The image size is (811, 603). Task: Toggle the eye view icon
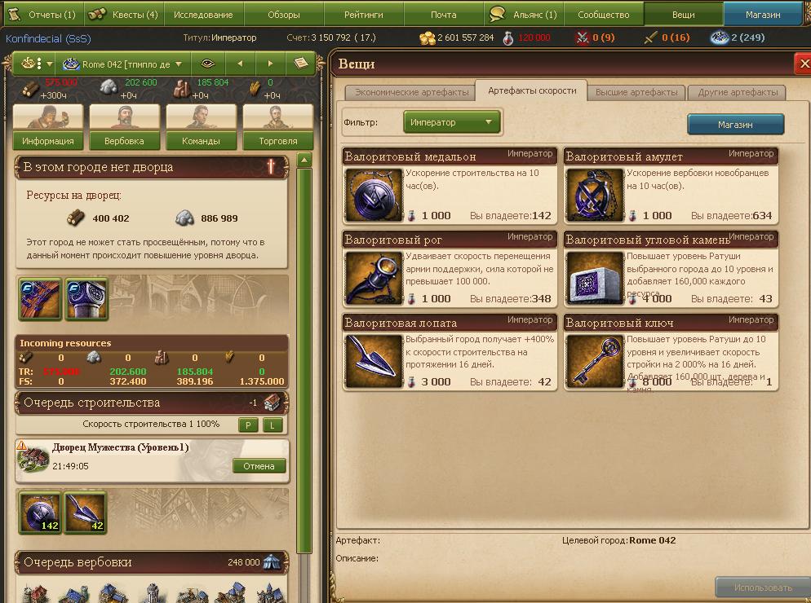[208, 64]
